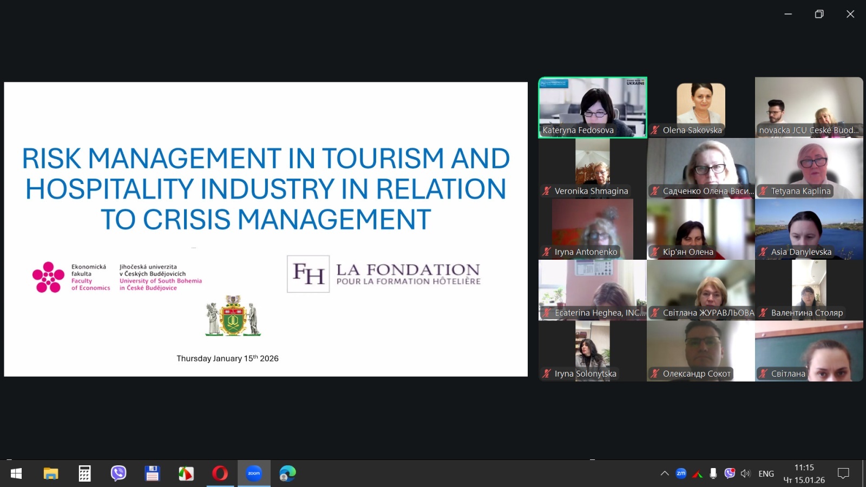This screenshot has width=866, height=487.
Task: Expand hidden system tray icons chevron
Action: [665, 473]
